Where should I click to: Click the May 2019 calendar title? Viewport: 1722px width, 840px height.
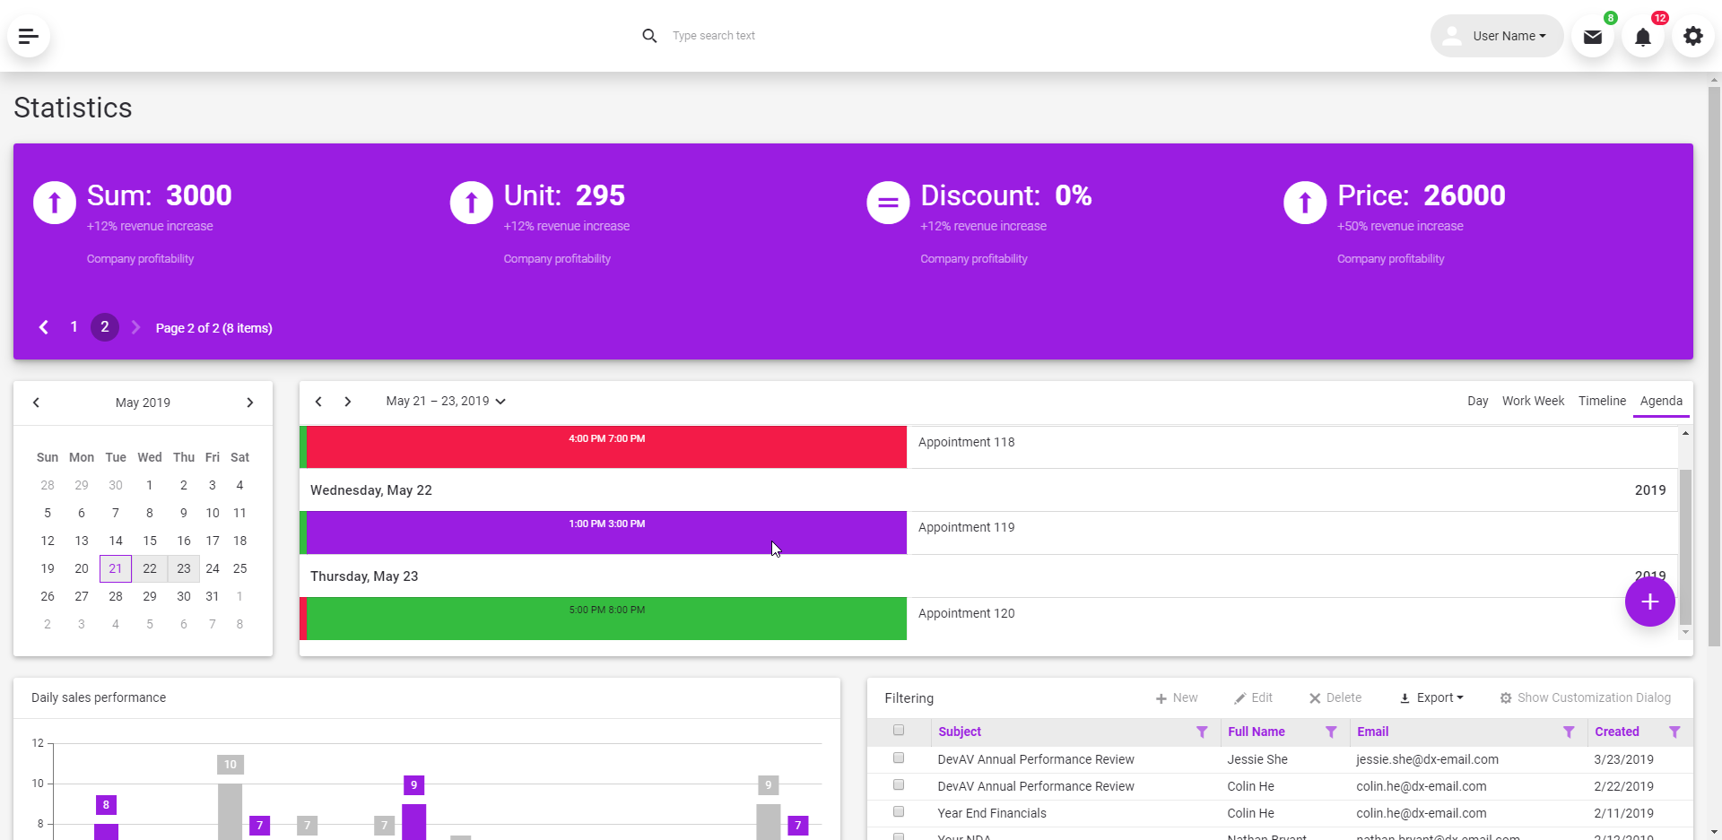click(x=143, y=403)
